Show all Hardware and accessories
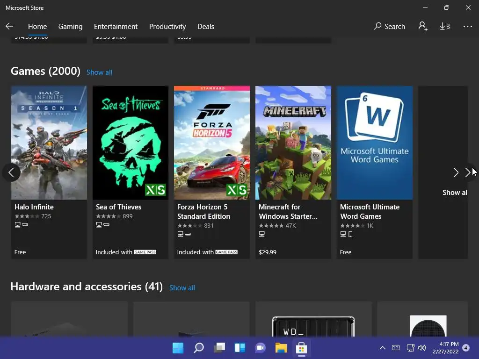Viewport: 479px width, 359px height. click(182, 288)
